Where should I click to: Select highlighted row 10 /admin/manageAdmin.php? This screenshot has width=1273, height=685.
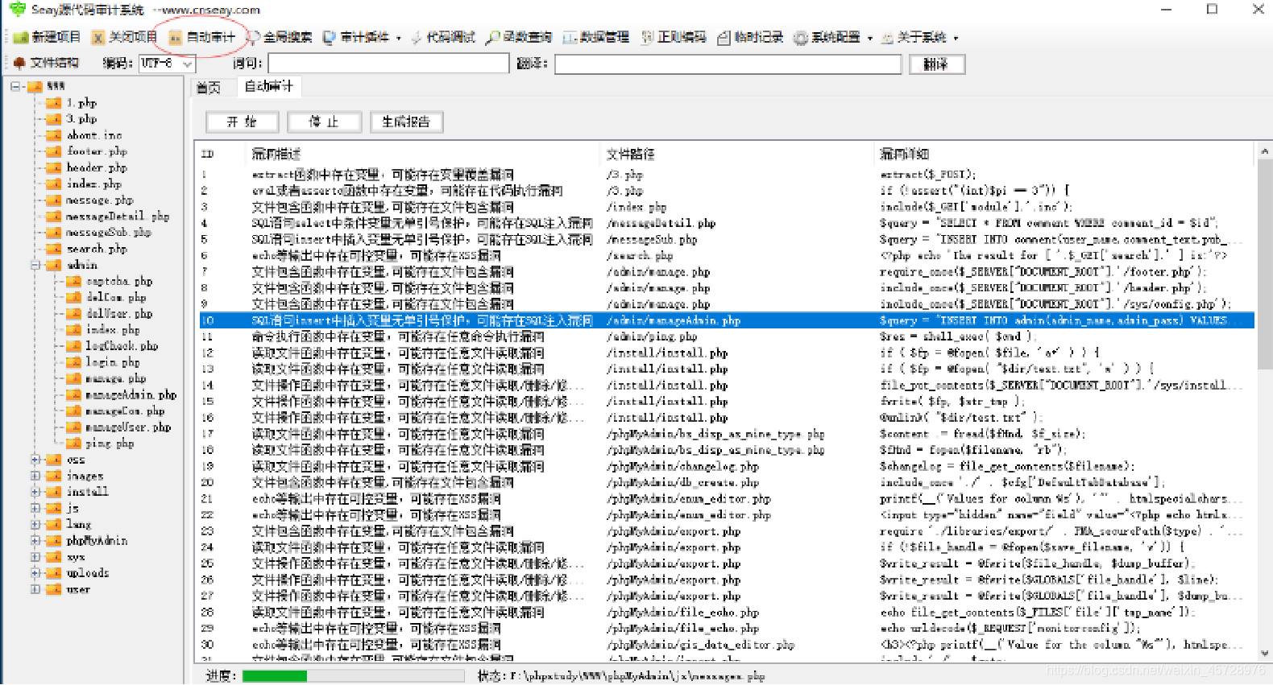click(725, 320)
